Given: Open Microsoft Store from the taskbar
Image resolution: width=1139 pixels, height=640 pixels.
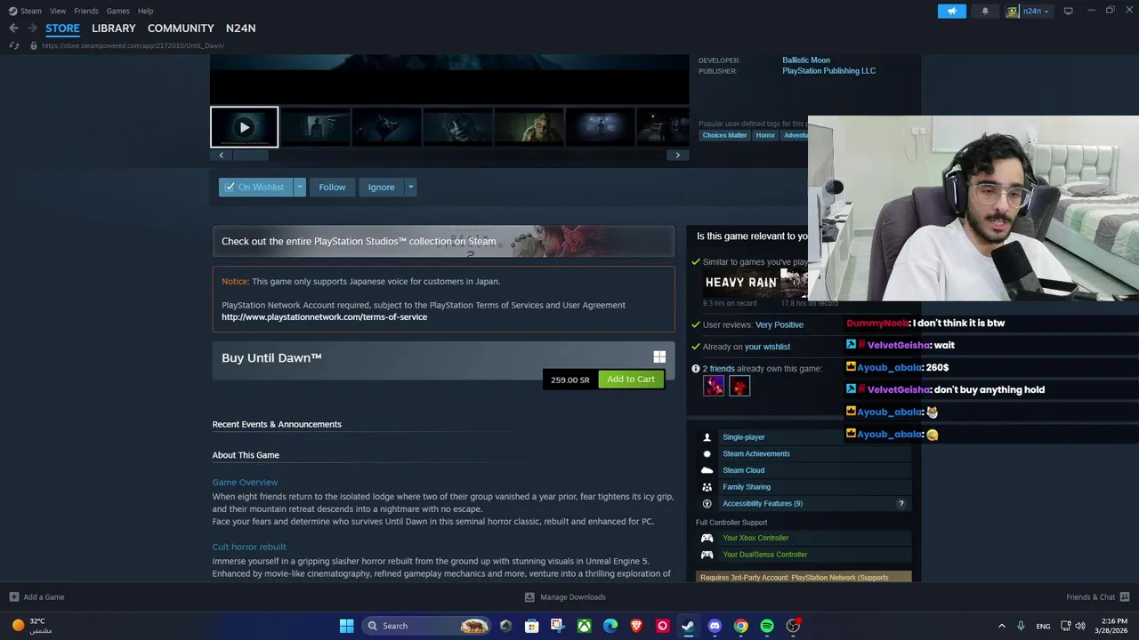Looking at the screenshot, I should (531, 626).
